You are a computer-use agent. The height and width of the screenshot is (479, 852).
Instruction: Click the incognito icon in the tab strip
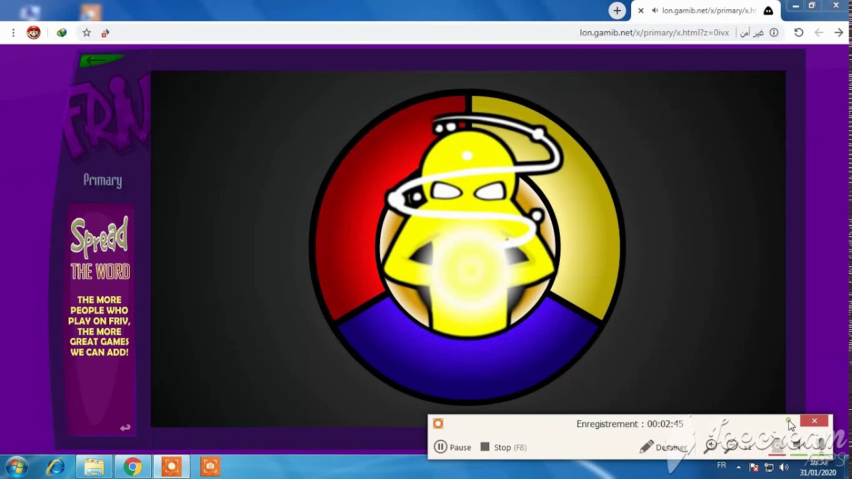[768, 11]
